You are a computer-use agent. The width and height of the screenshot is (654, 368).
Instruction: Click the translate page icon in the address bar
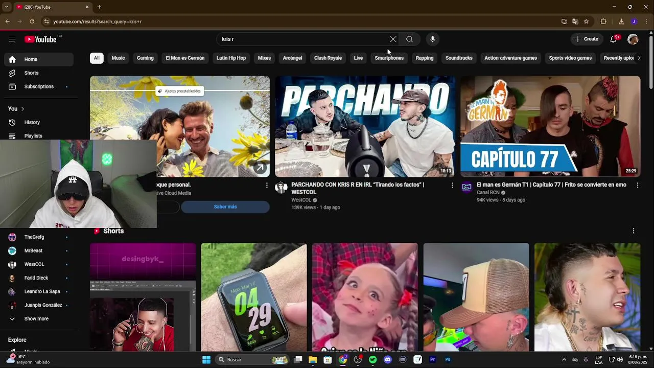(x=575, y=21)
